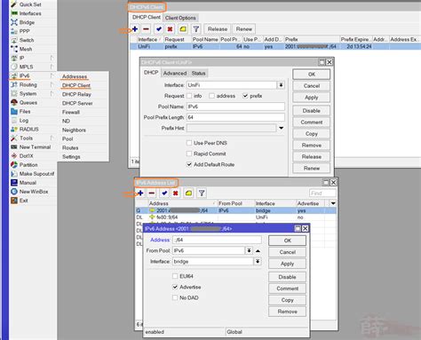Open the Partition sidebar icon

click(14, 164)
